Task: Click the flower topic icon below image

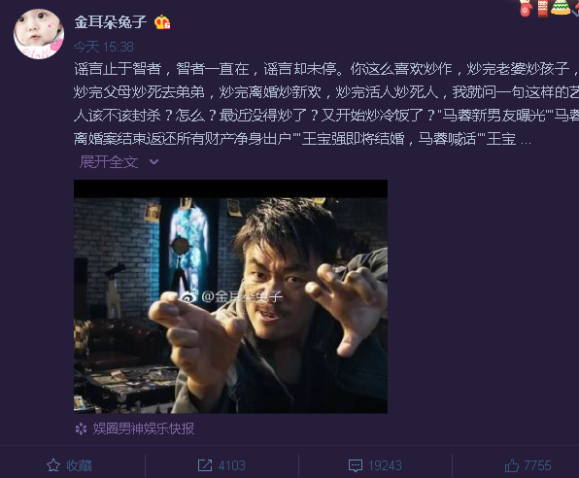Action: [81, 428]
